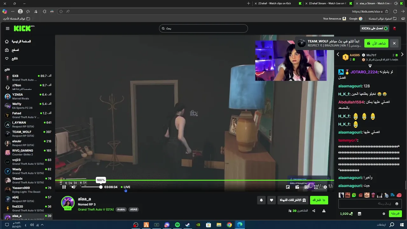Refresh the page in Edge
Screen dimensions: 407x229
coord(395,11)
